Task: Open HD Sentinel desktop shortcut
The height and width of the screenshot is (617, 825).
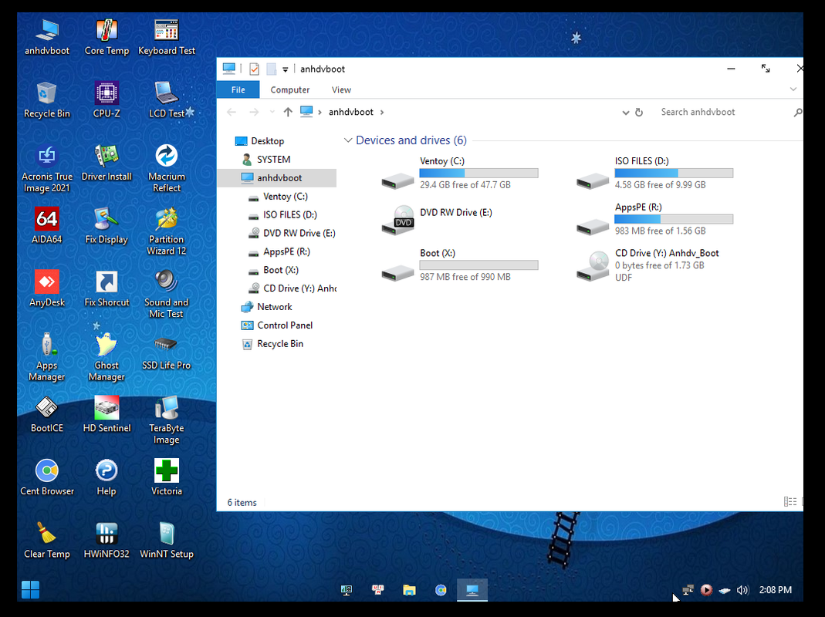Action: 107,414
